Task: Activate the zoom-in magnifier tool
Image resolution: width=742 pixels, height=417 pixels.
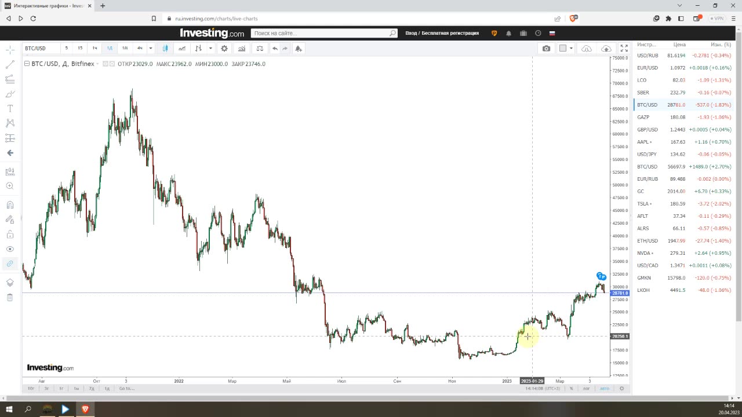Action: [10, 186]
